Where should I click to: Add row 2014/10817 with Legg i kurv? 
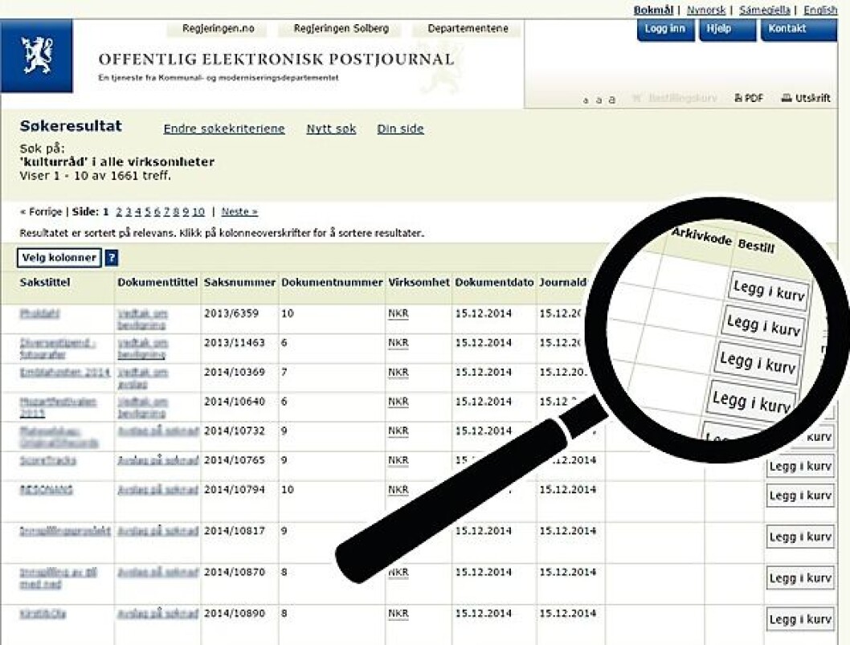tap(800, 537)
